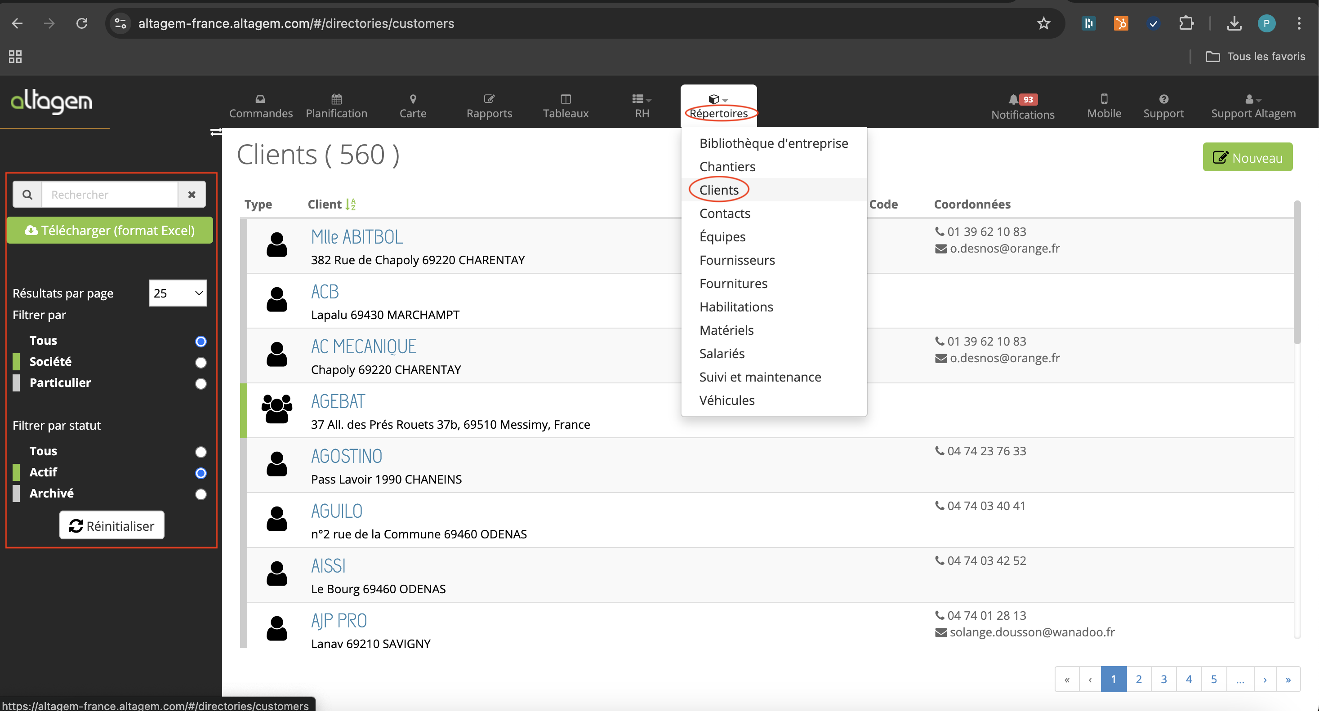Screen dimensions: 1319x711
Task: Open the browser extensions puzzle icon
Action: (1186, 23)
